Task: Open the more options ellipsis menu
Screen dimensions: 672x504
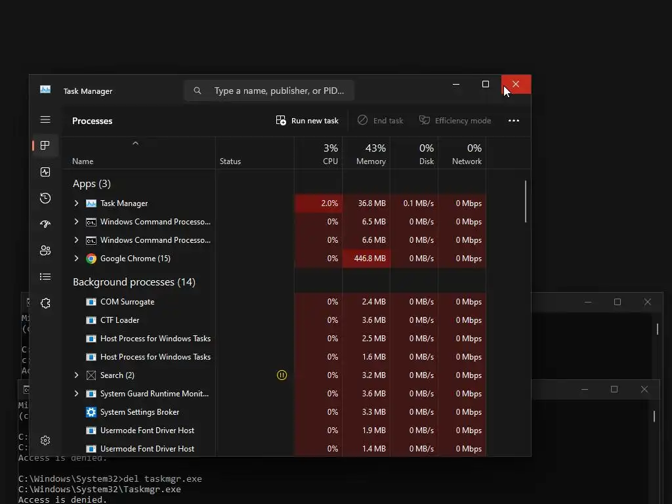Action: (513, 121)
